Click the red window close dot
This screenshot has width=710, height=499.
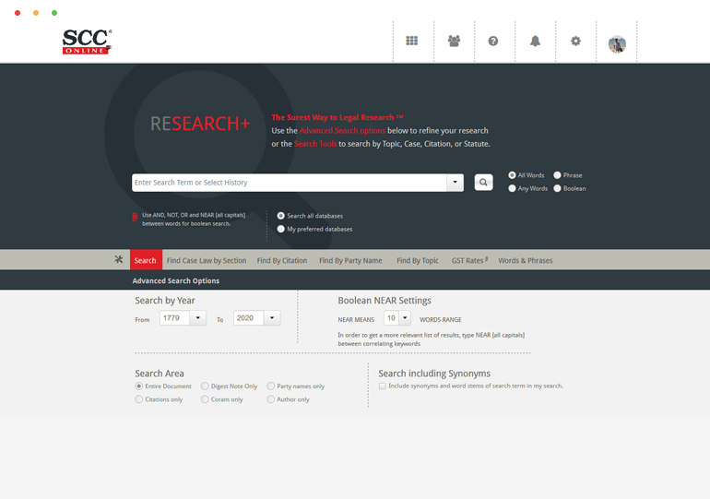click(18, 13)
